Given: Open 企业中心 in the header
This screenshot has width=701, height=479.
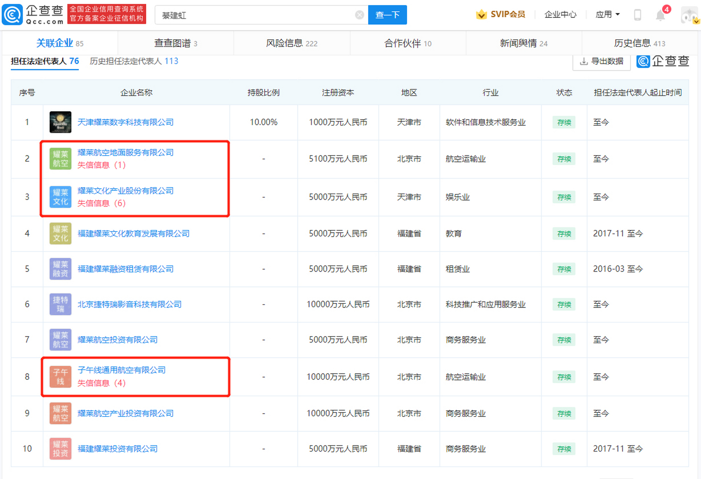Looking at the screenshot, I should point(560,15).
